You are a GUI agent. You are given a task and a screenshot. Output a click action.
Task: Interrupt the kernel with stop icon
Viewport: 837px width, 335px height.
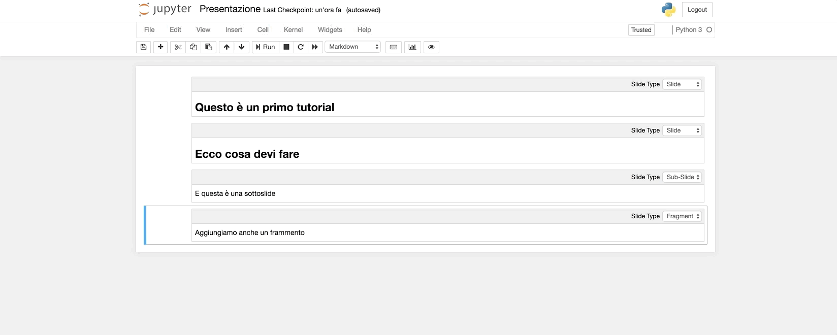tap(286, 47)
